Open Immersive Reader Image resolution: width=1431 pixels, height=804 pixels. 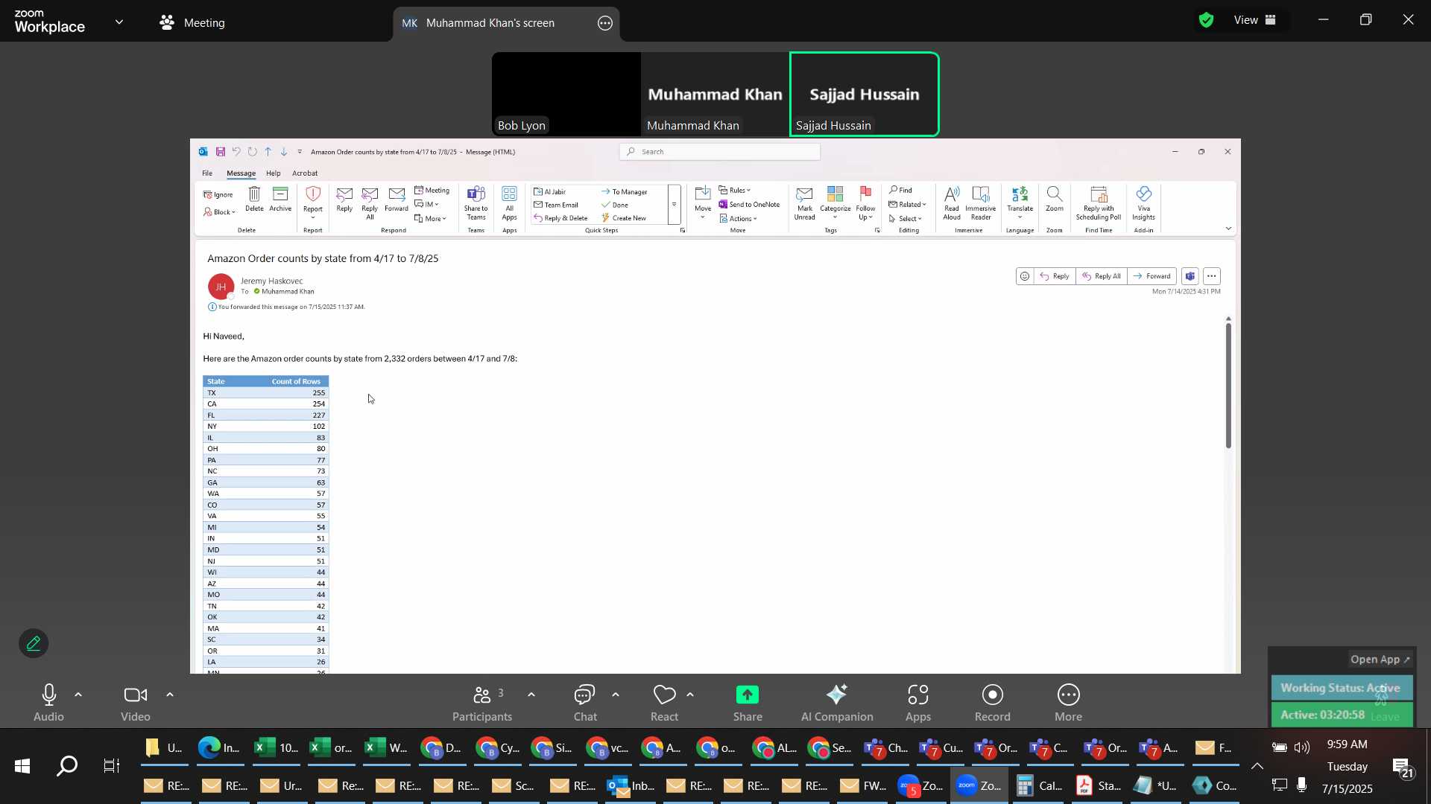981,203
